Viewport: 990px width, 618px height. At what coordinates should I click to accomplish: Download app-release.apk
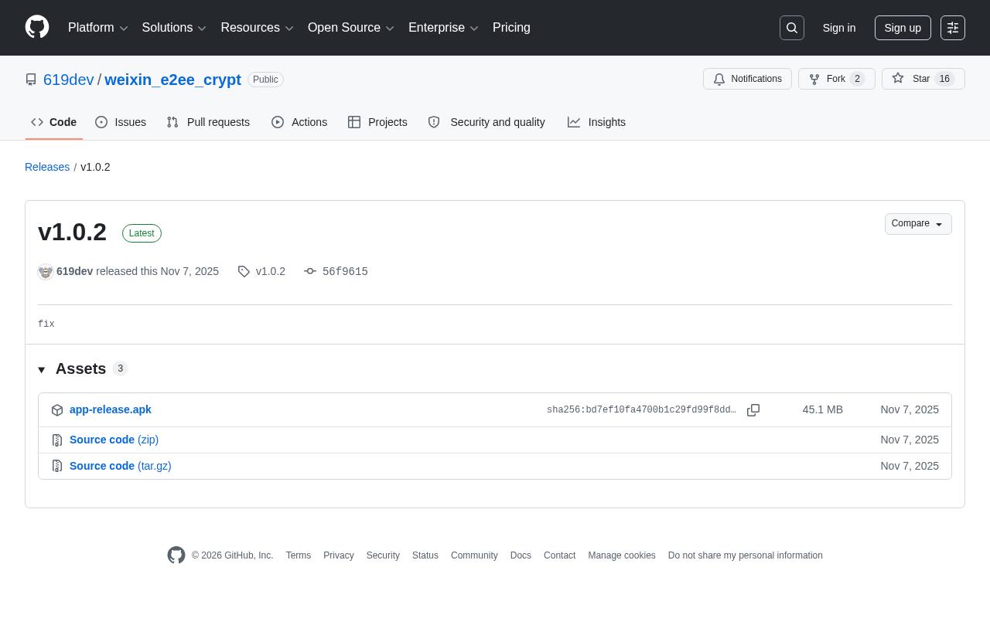coord(111,409)
